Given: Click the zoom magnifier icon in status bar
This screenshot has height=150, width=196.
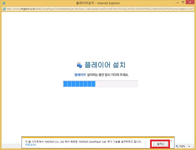Looking at the screenshot, I should tap(177, 146).
